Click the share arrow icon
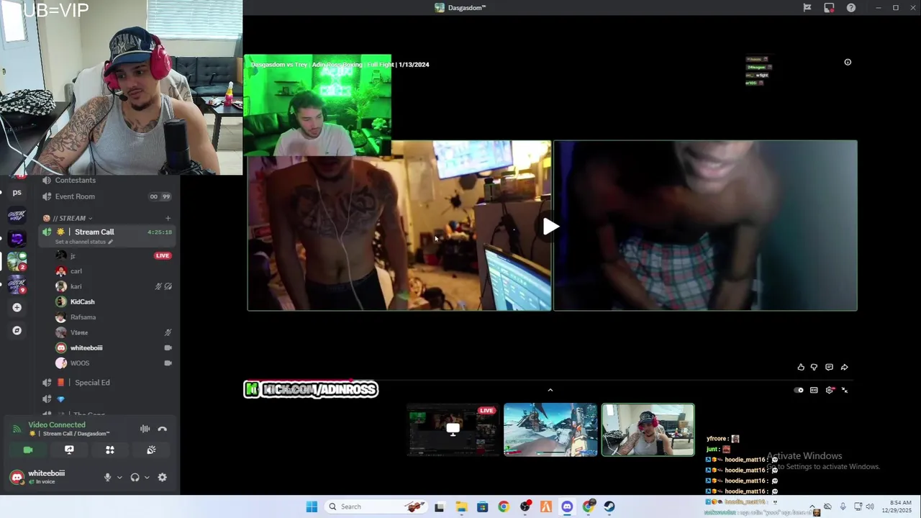 click(x=845, y=367)
